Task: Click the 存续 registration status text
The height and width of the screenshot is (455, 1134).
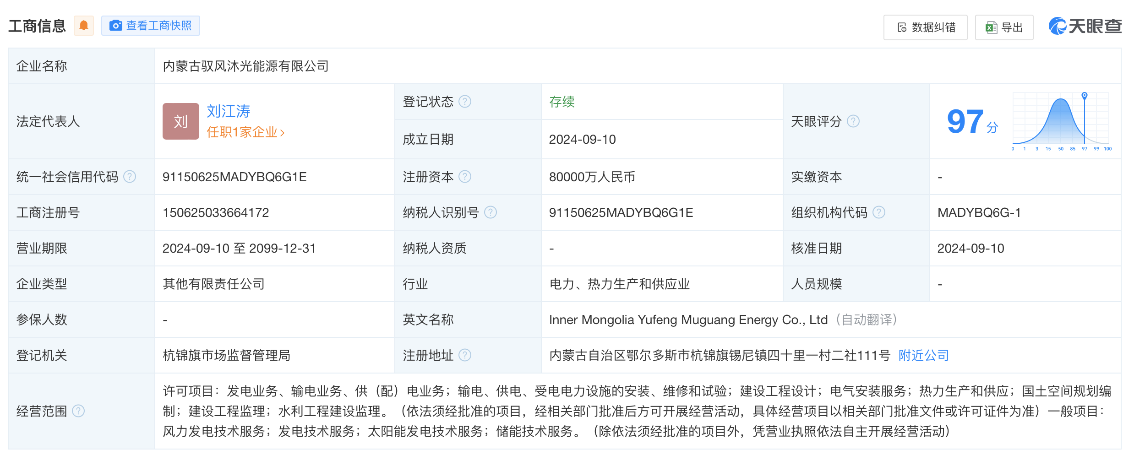Action: 562,102
